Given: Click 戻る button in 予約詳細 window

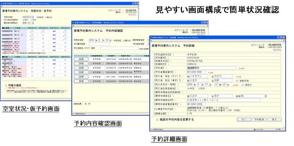Looking at the screenshot, I should (274, 119).
